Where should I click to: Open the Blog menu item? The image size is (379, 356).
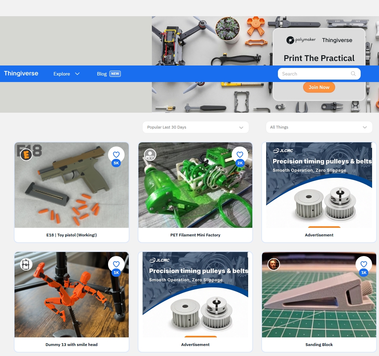(102, 74)
